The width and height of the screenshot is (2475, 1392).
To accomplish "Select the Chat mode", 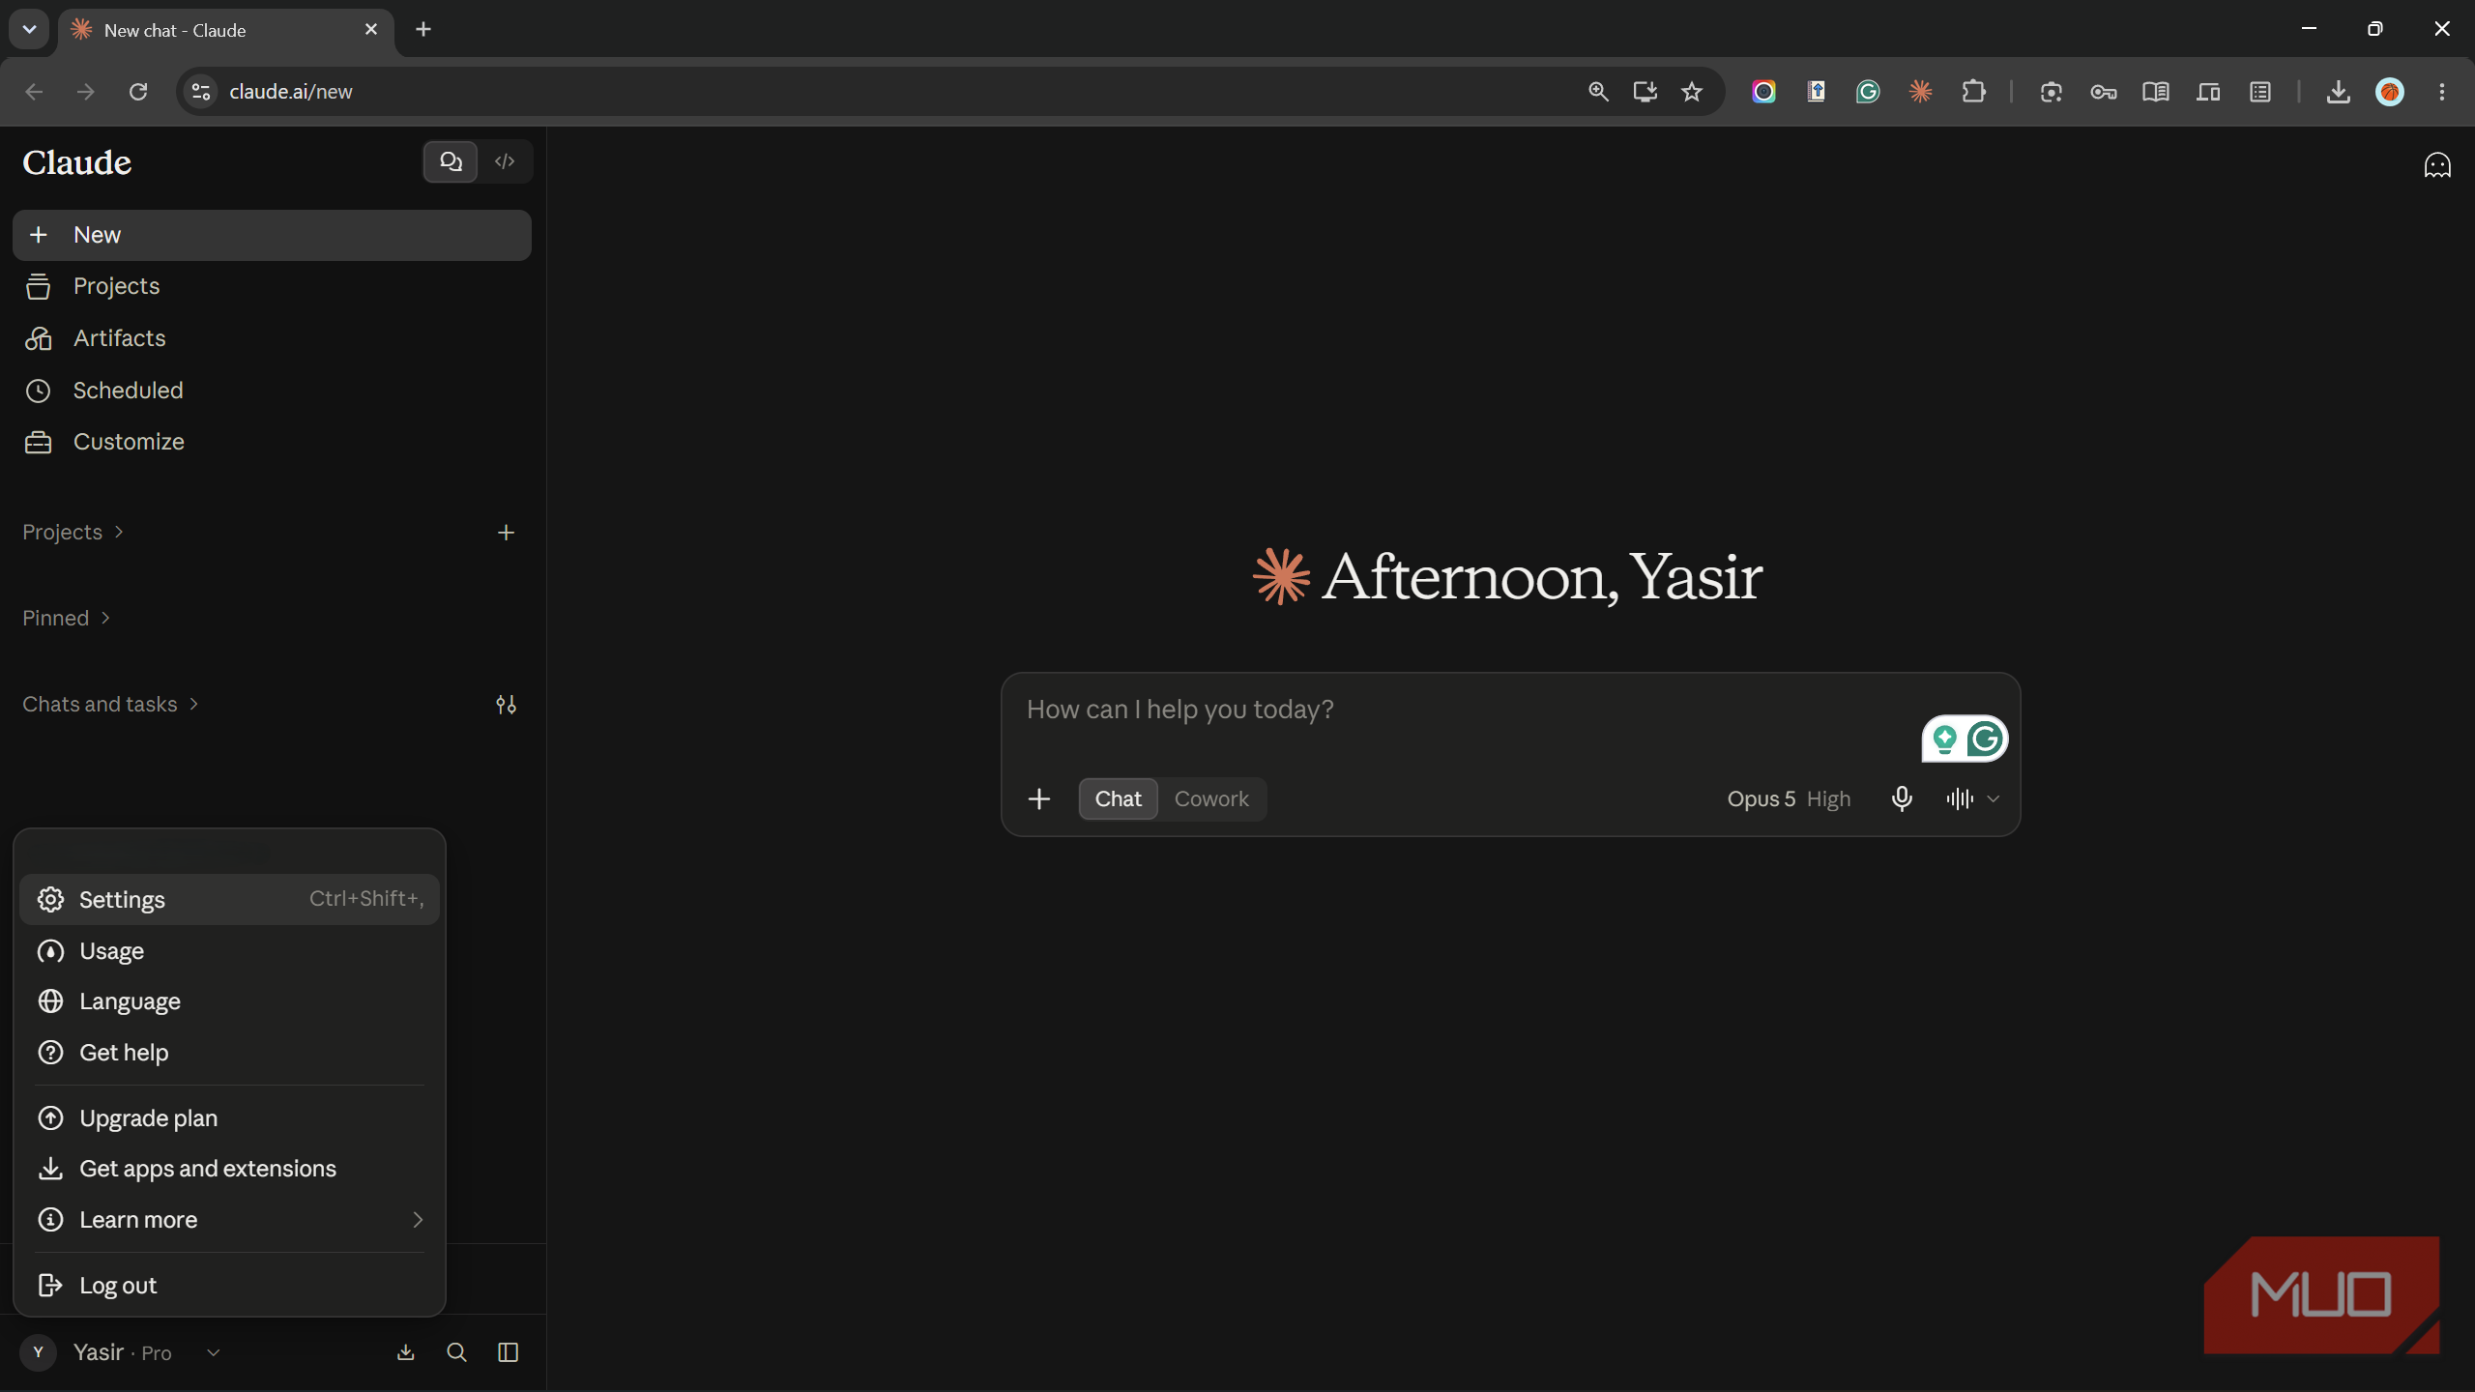I will click(x=1119, y=799).
